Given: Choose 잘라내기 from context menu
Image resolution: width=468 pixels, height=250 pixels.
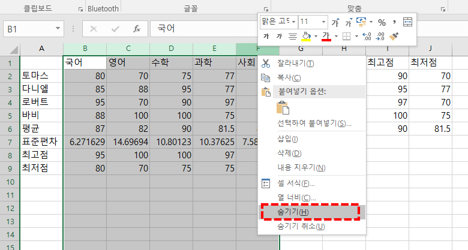Looking at the screenshot, I should [312, 63].
